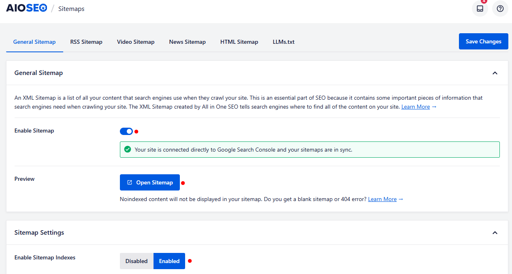512x274 pixels.
Task: Collapse the General Sitemap section
Action: pos(495,73)
